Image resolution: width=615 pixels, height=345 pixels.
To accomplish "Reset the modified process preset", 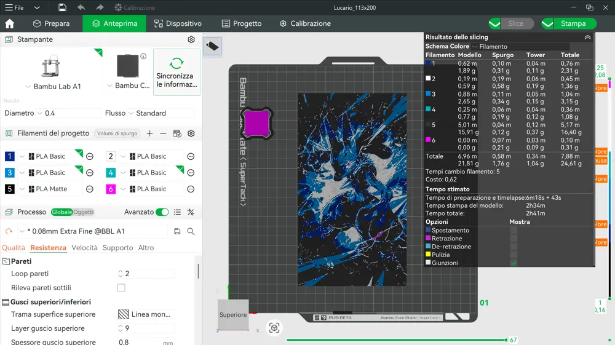I will click(x=9, y=231).
